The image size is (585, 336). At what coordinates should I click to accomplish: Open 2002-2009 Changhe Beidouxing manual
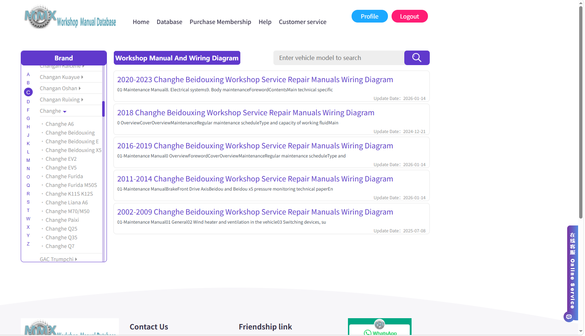click(x=255, y=212)
